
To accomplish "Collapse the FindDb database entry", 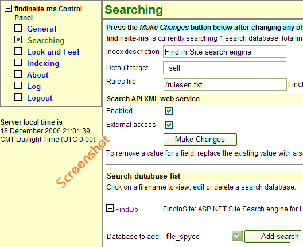I will coord(110,209).
